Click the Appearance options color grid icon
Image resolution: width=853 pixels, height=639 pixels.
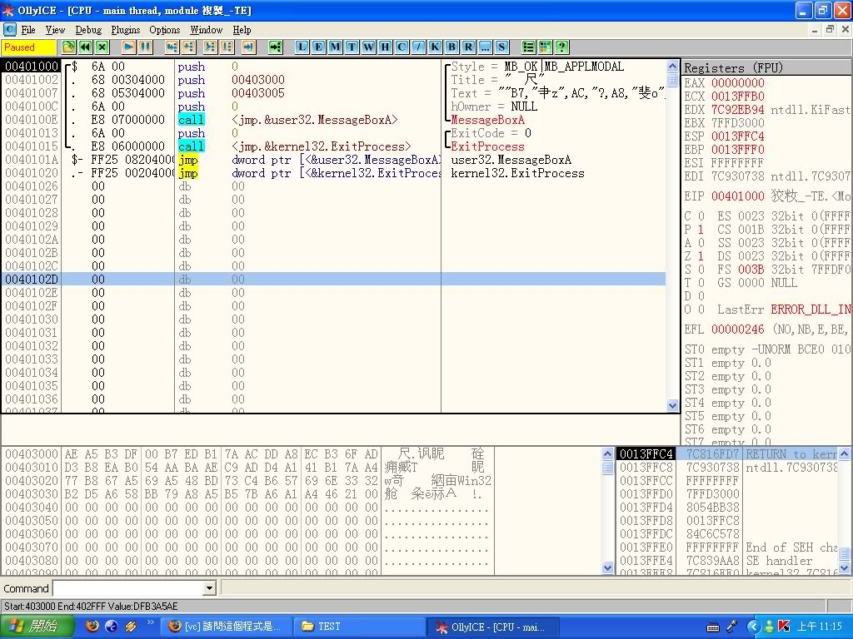545,47
